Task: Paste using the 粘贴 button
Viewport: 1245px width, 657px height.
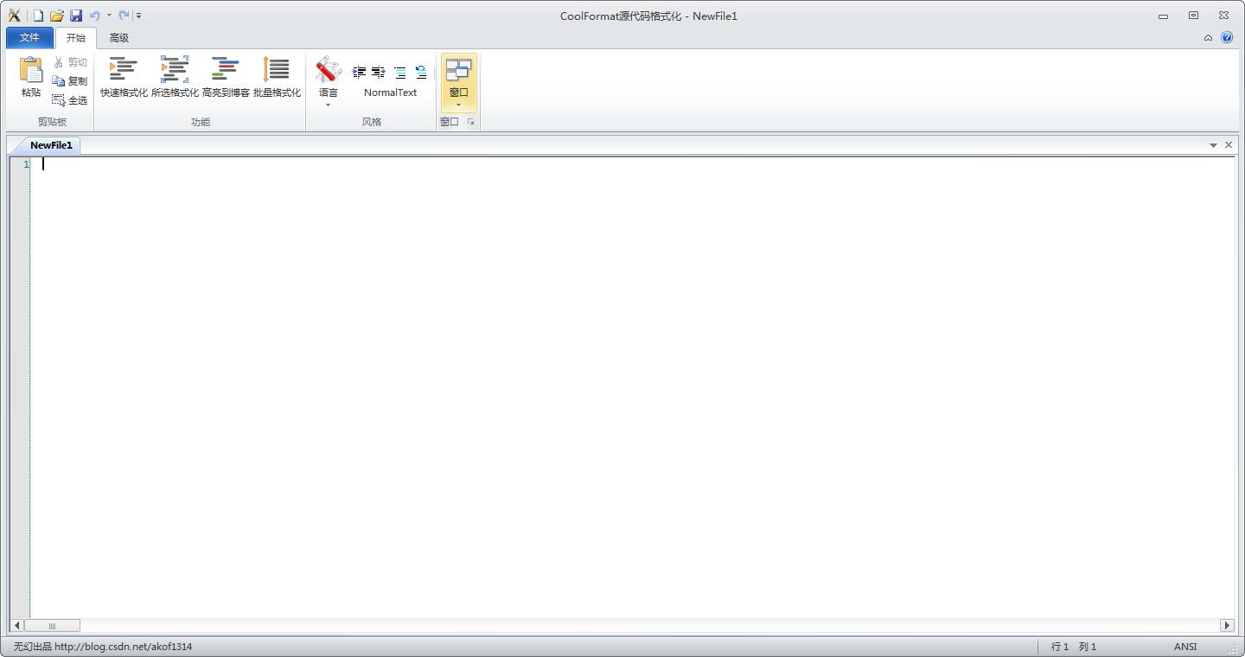Action: (x=31, y=78)
